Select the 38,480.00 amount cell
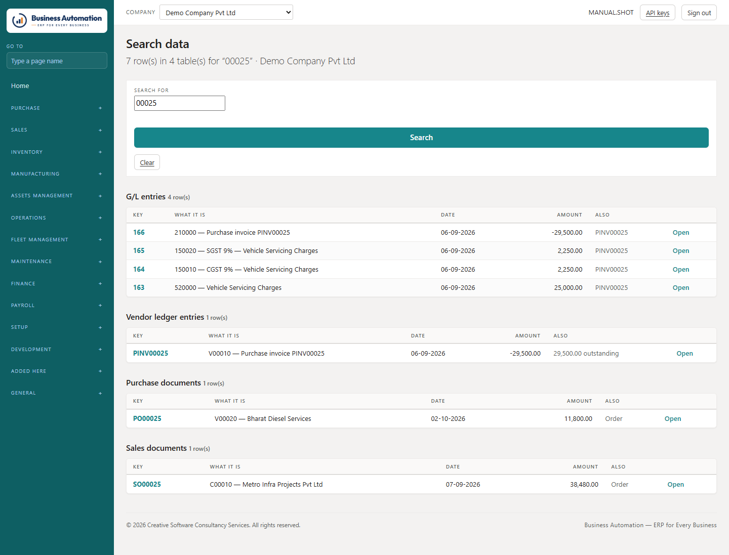 tap(584, 484)
